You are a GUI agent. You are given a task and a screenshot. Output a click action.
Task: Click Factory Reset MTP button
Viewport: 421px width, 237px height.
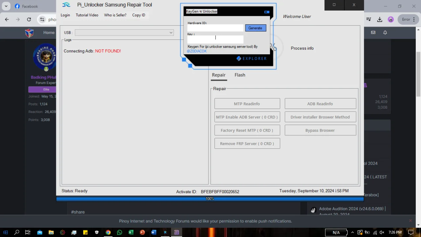(247, 130)
